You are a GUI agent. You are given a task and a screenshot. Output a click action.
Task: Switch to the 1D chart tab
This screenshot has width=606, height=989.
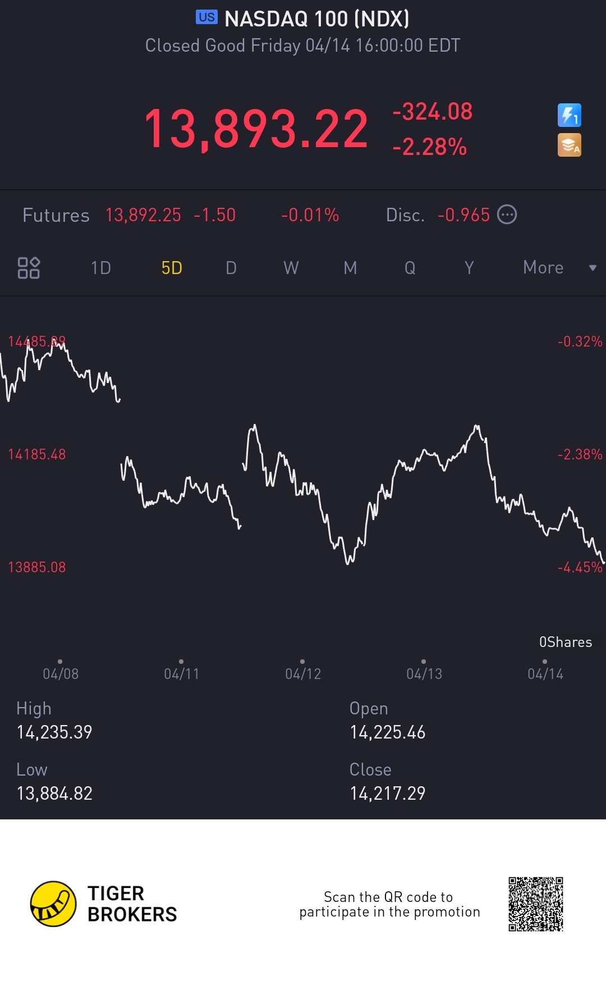coord(101,268)
